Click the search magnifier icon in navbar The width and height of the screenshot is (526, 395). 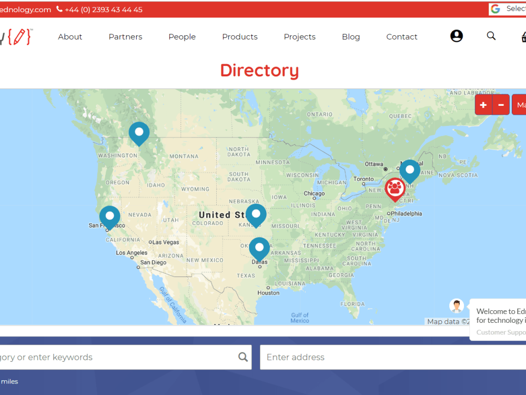[491, 36]
